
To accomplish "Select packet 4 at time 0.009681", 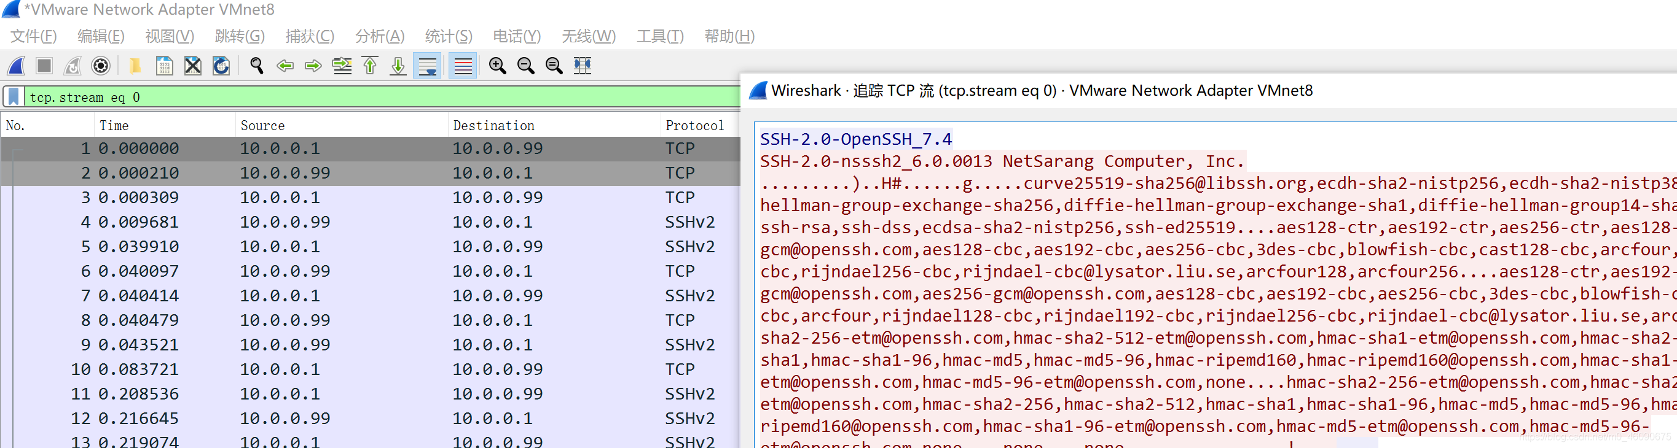I will tap(371, 222).
